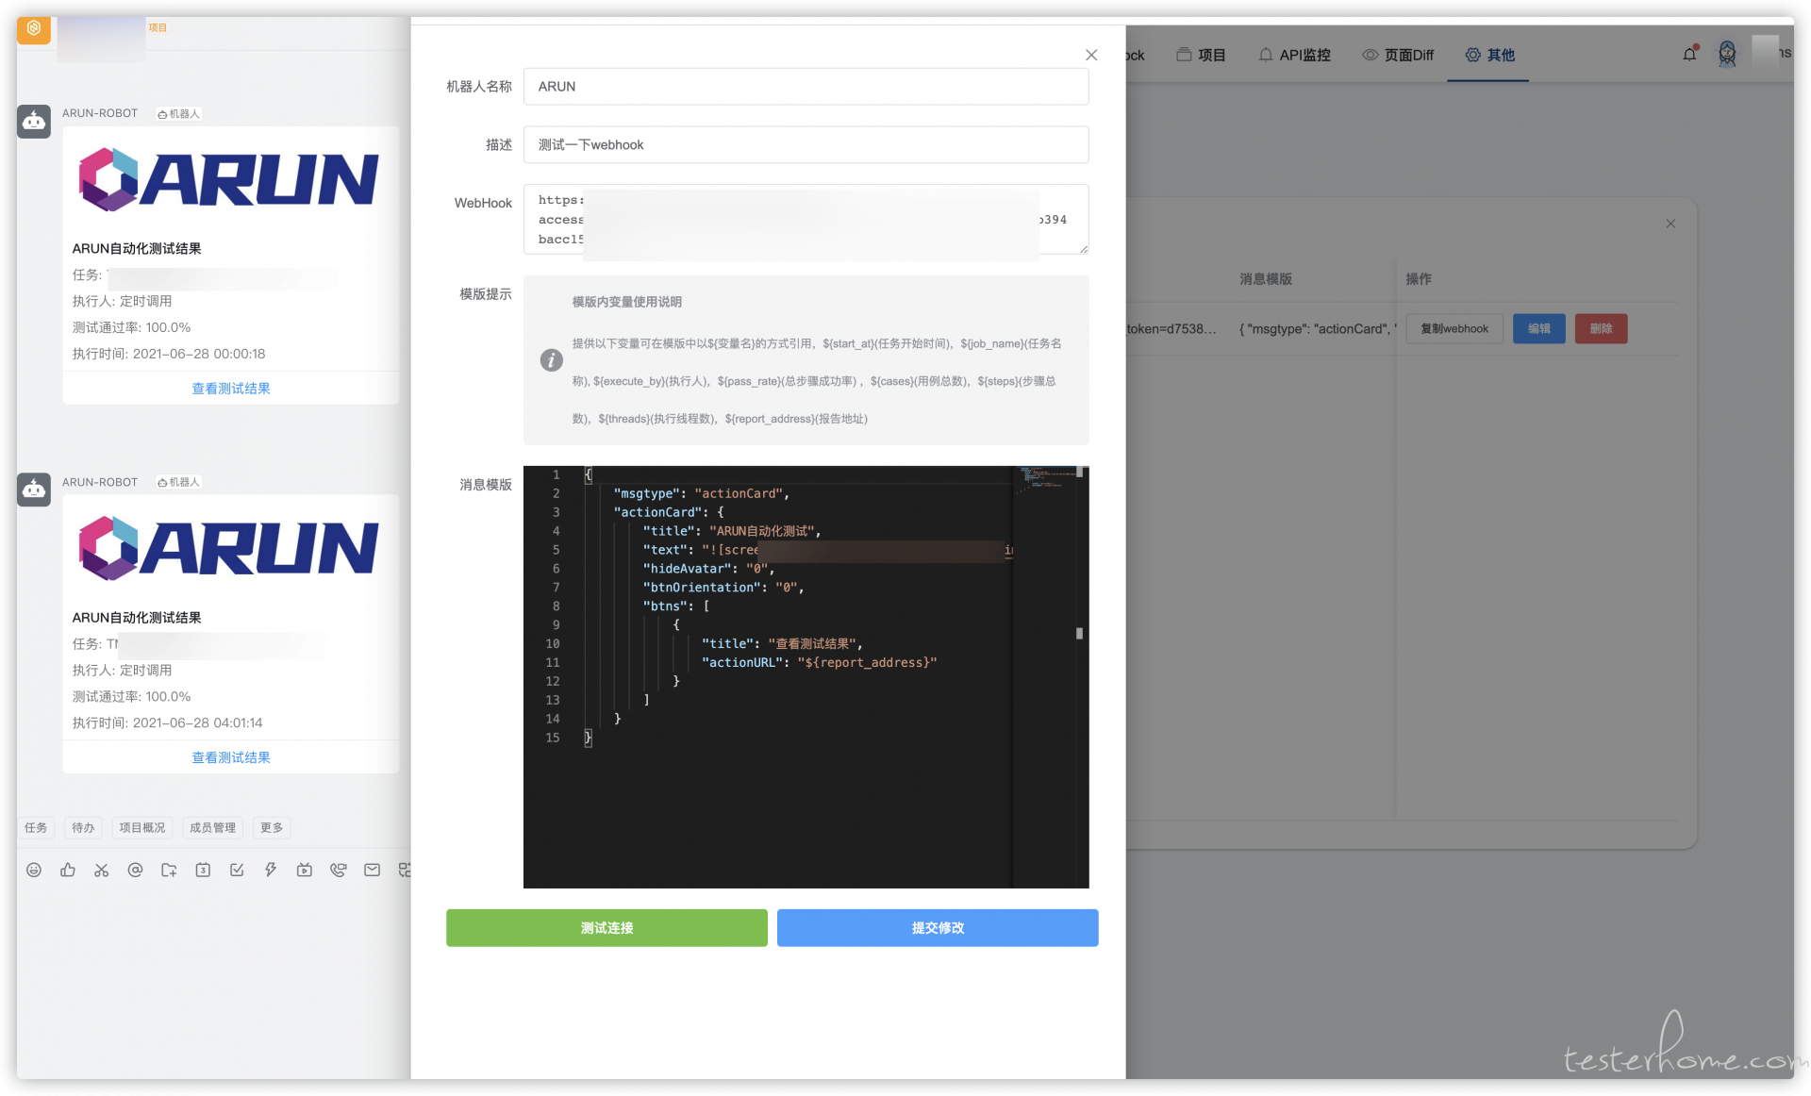Focus the 描述 input field
Viewport: 1811px width, 1096px height.
(x=806, y=144)
